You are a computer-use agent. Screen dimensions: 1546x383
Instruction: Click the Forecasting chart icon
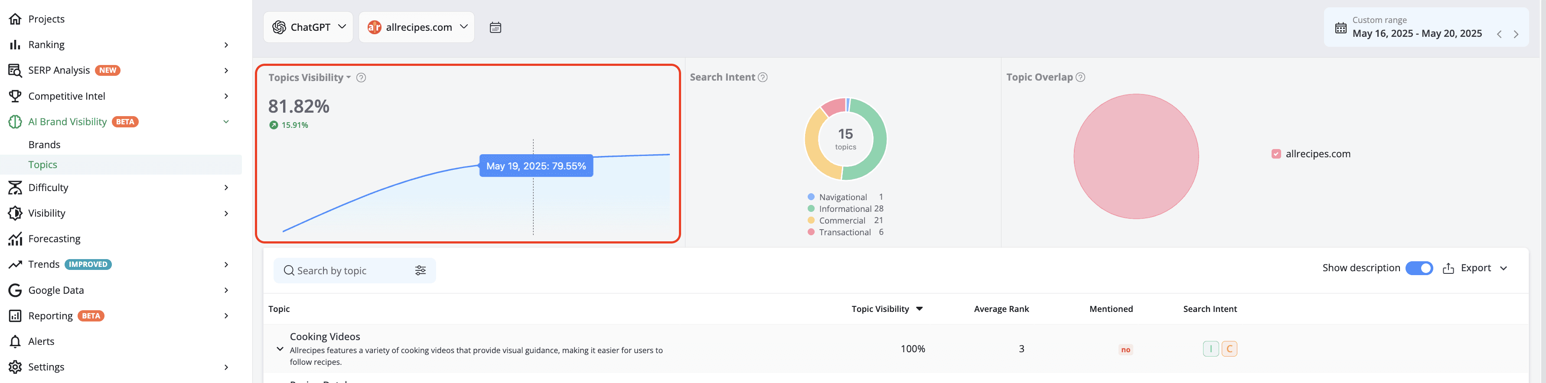tap(15, 239)
